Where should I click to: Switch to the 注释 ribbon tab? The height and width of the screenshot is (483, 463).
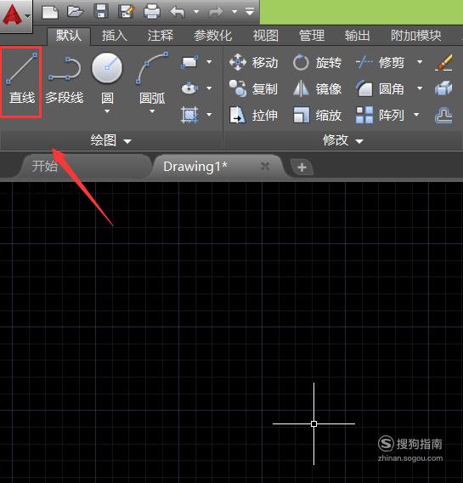tap(161, 36)
